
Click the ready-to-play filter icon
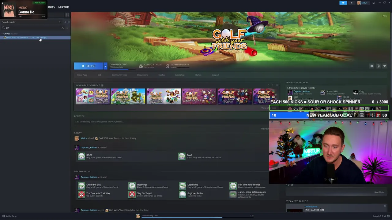pos(68,22)
